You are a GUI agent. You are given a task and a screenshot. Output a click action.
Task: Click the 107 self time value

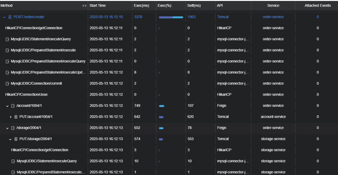[191, 106]
